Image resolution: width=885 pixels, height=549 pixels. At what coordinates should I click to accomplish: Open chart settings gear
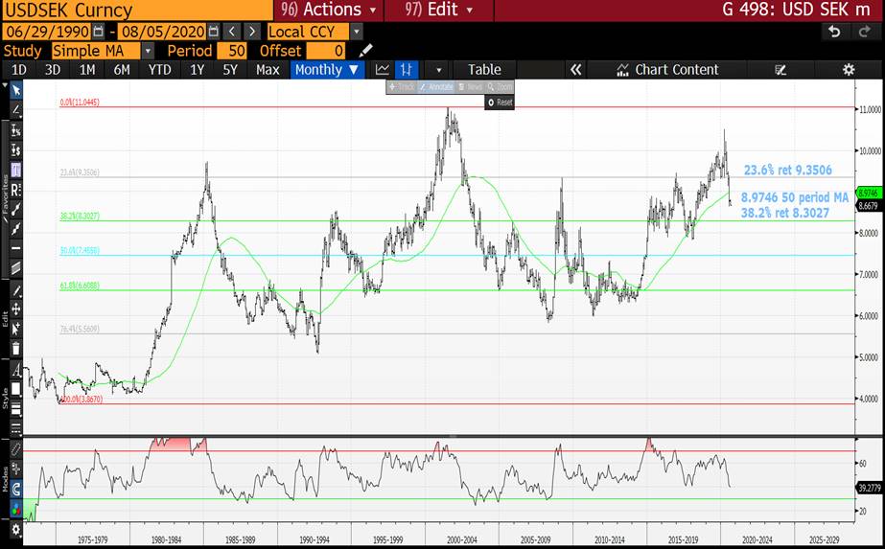[x=849, y=69]
